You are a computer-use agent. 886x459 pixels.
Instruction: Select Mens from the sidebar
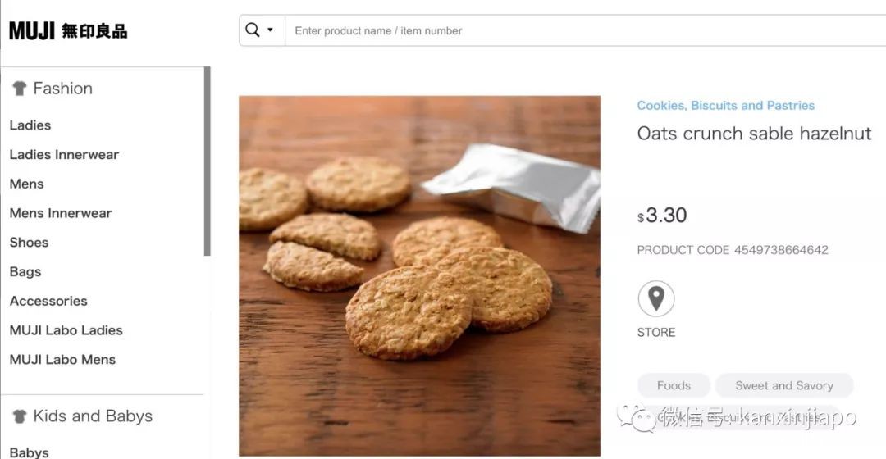27,184
